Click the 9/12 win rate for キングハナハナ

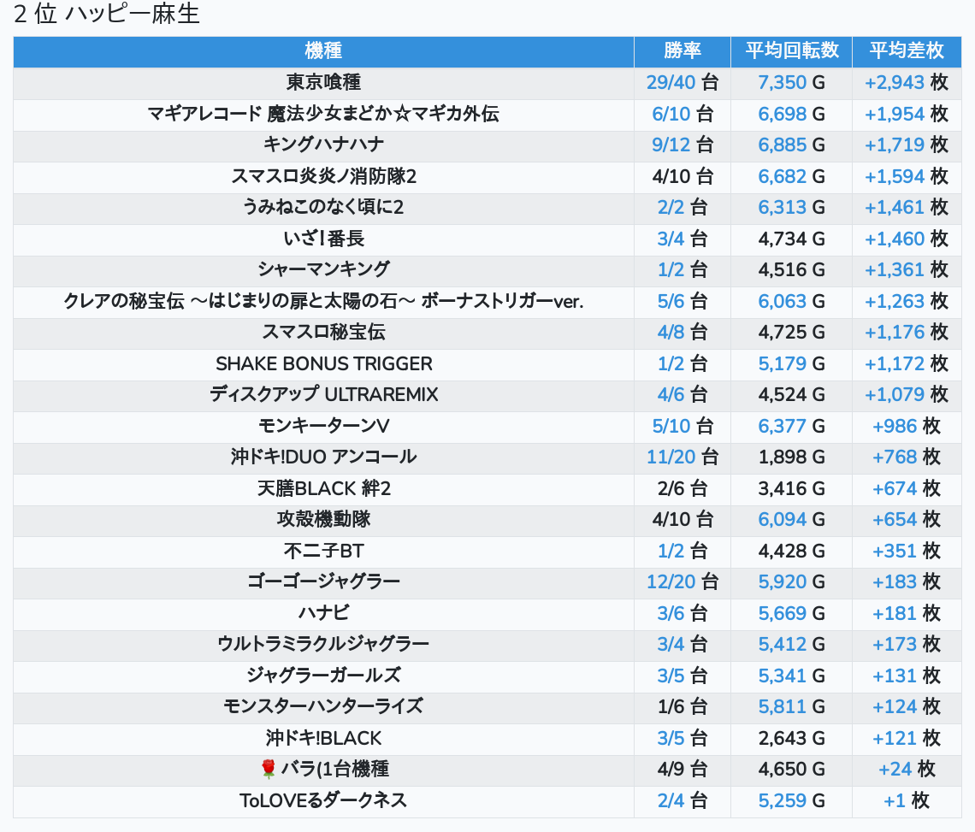click(x=671, y=145)
